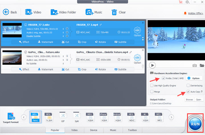Open the shopping cart icon

tap(181, 2)
